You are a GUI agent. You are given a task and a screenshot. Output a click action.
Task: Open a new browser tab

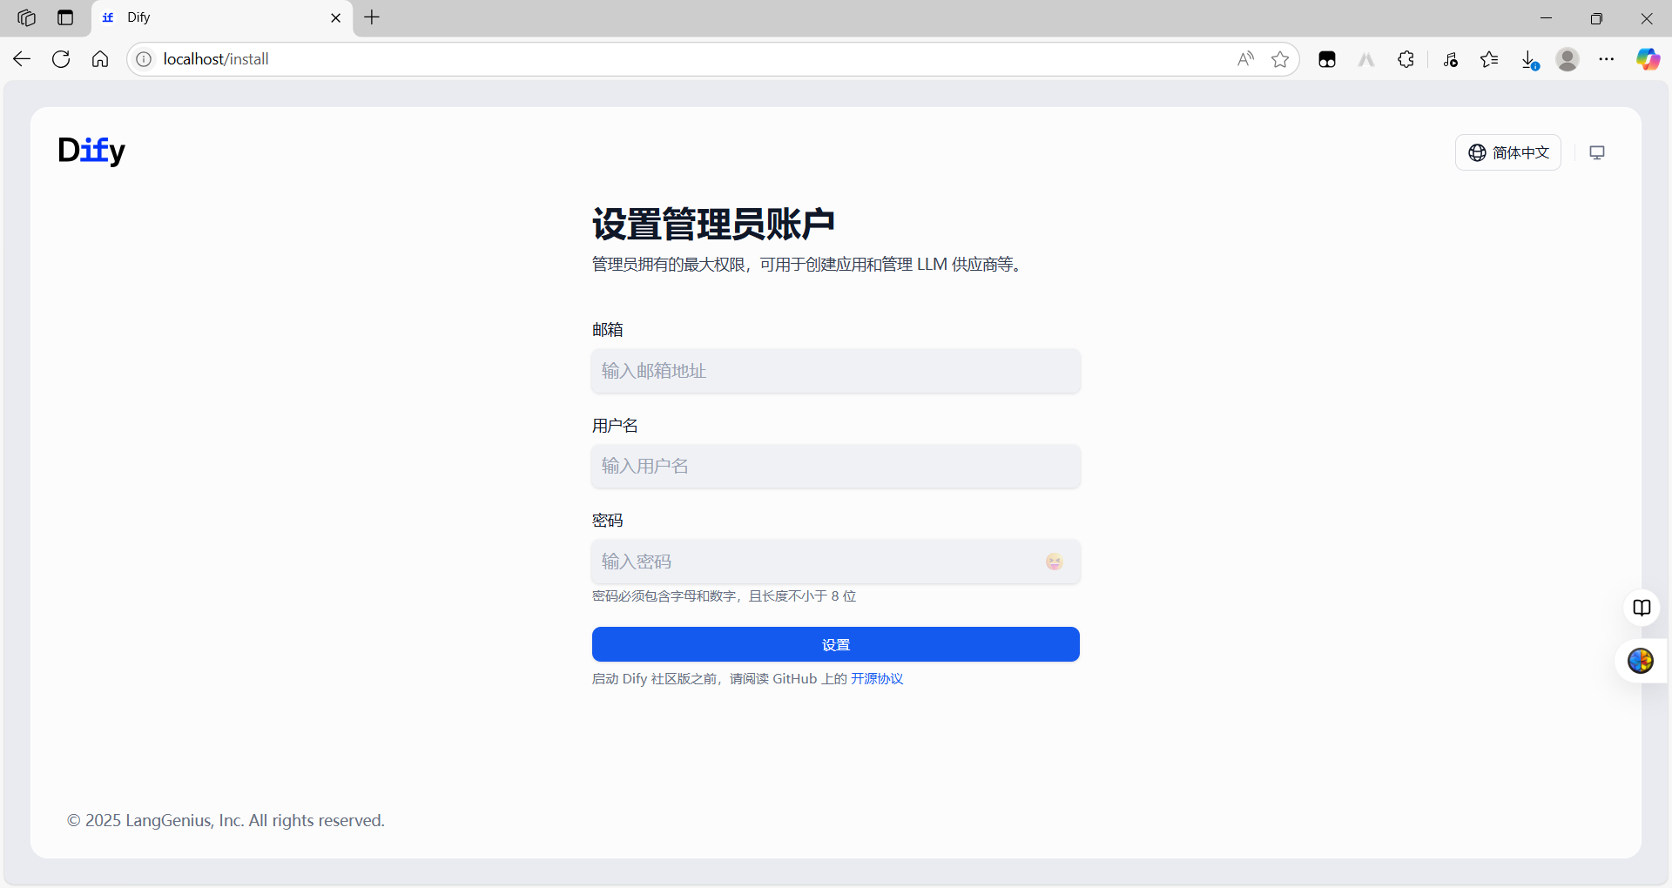(x=372, y=17)
